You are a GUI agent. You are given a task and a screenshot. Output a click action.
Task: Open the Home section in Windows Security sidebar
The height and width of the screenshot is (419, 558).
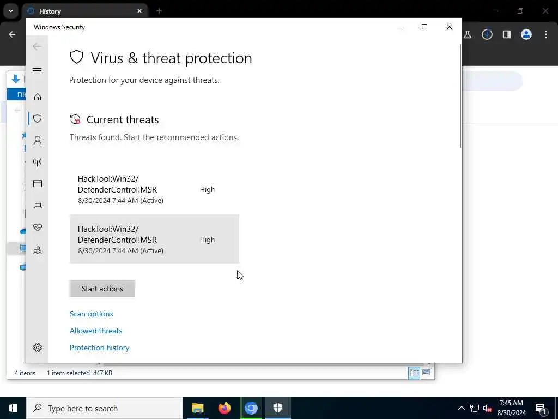coord(38,97)
